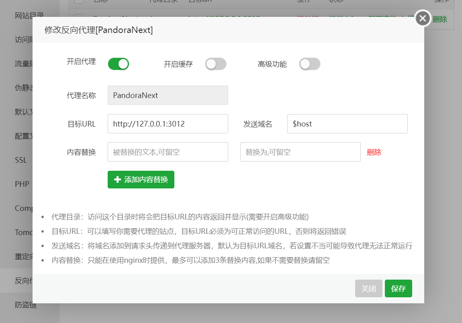The height and width of the screenshot is (323, 462).
Task: Click the modal title 修改反向代理[PandoraNext]
Action: [x=99, y=30]
